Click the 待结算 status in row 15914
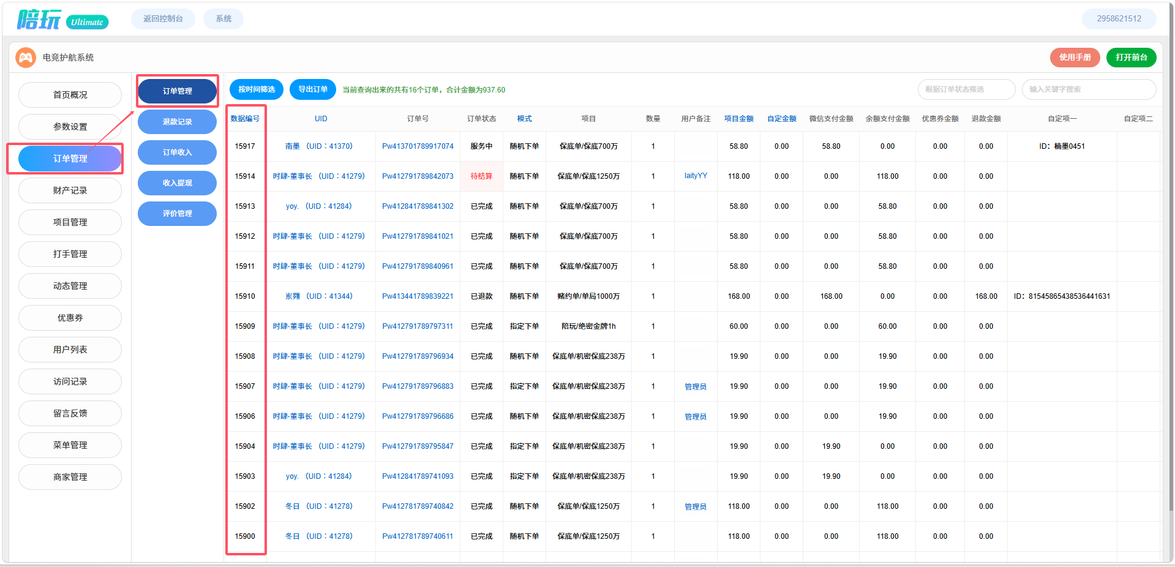 pyautogui.click(x=481, y=176)
